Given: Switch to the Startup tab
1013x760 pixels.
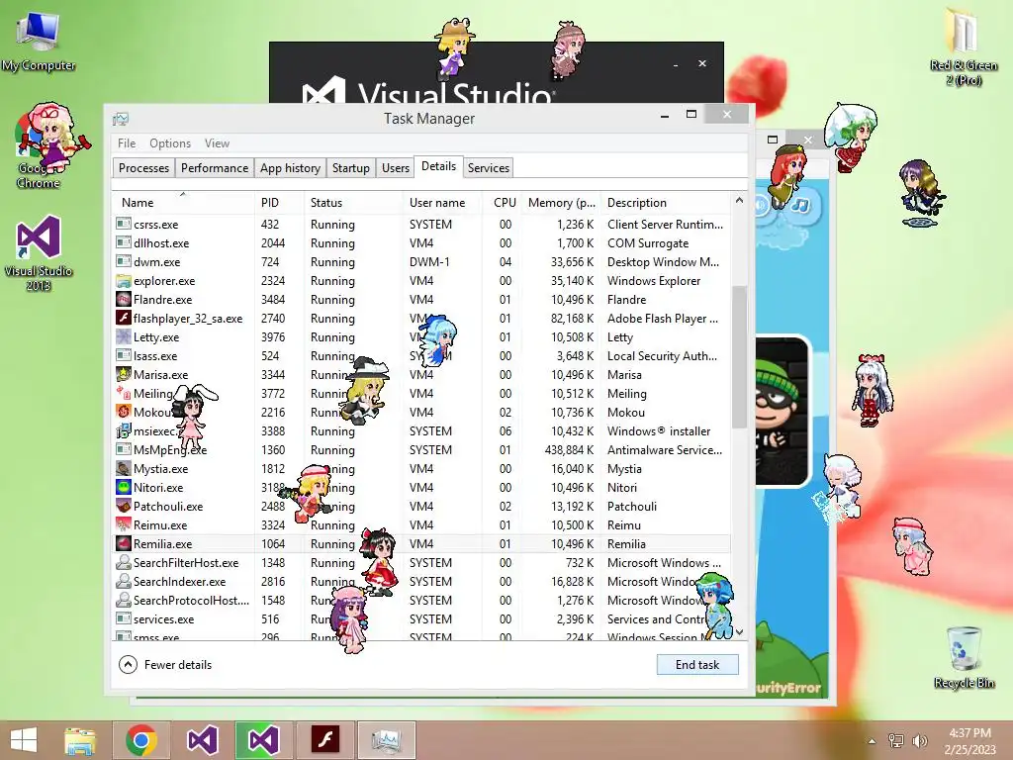Looking at the screenshot, I should [351, 168].
